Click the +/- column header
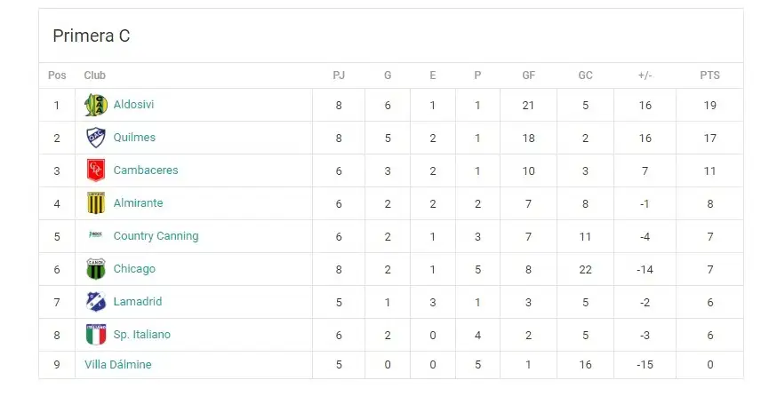 [x=645, y=75]
